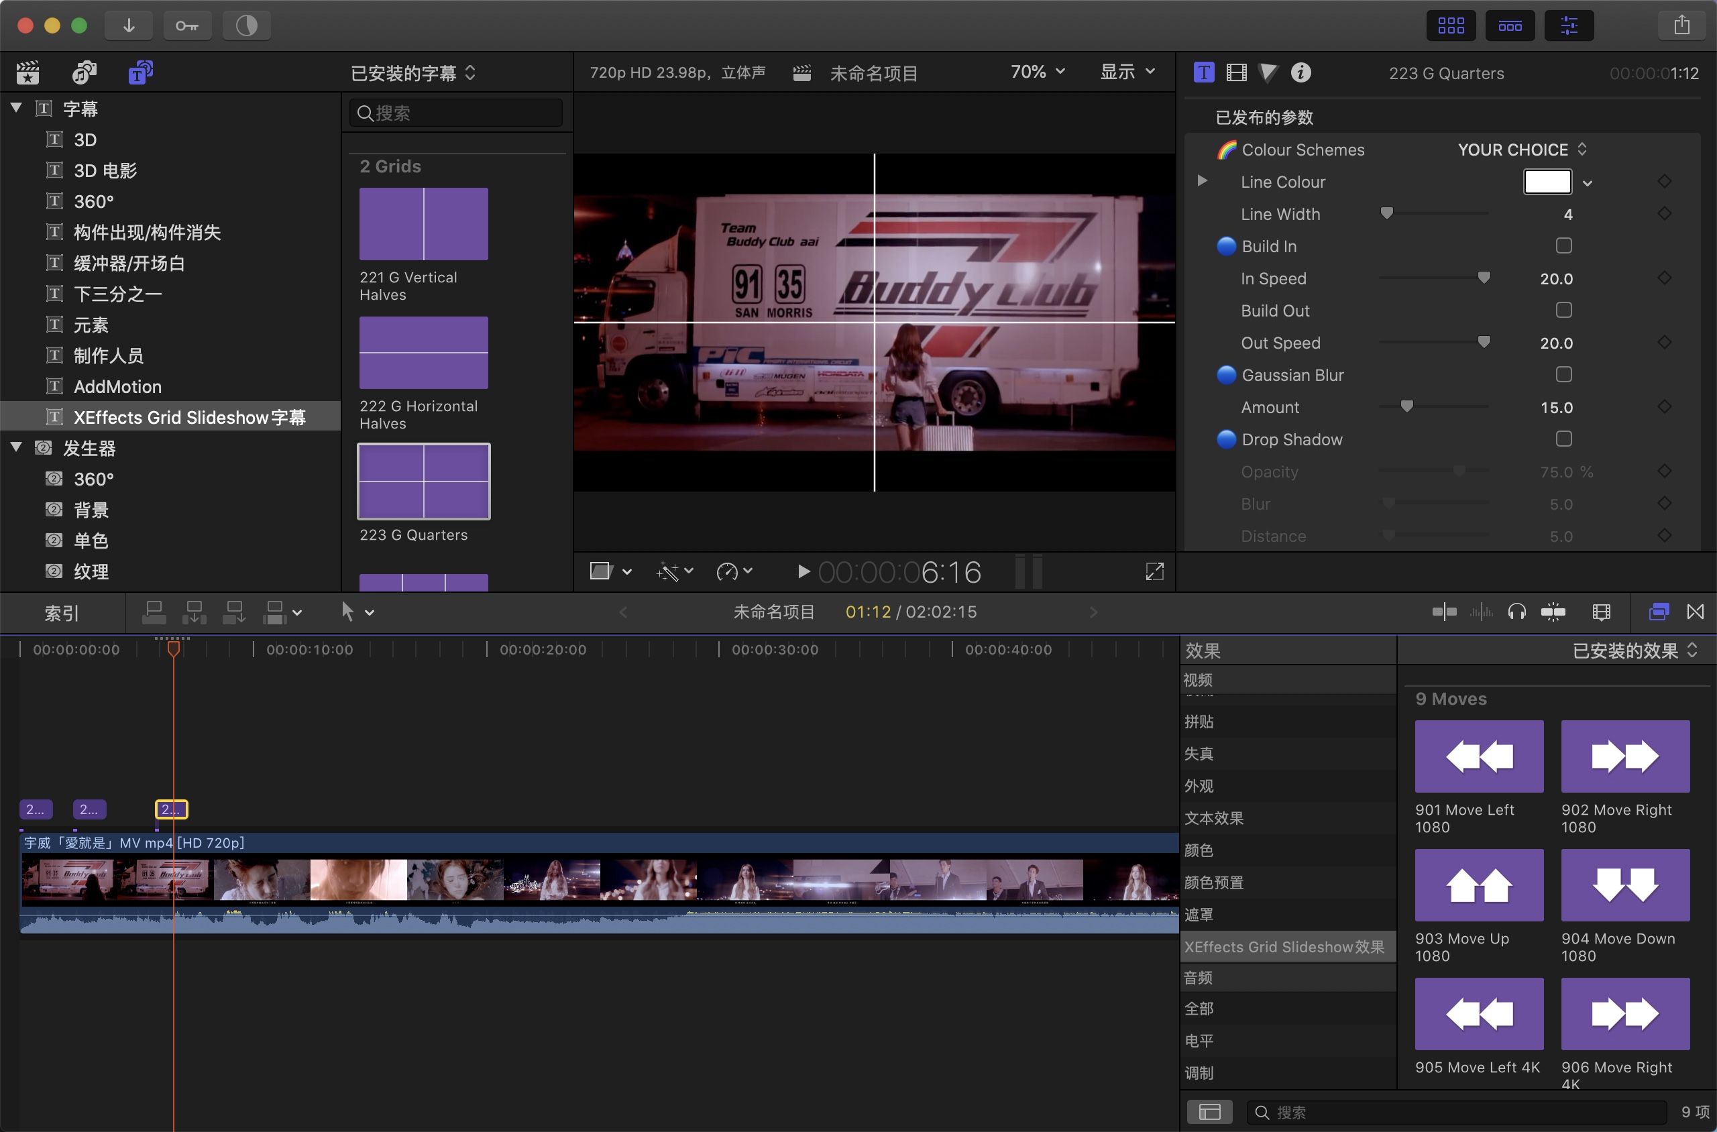Click the import media arrow button
This screenshot has height=1132, width=1717.
(x=129, y=26)
